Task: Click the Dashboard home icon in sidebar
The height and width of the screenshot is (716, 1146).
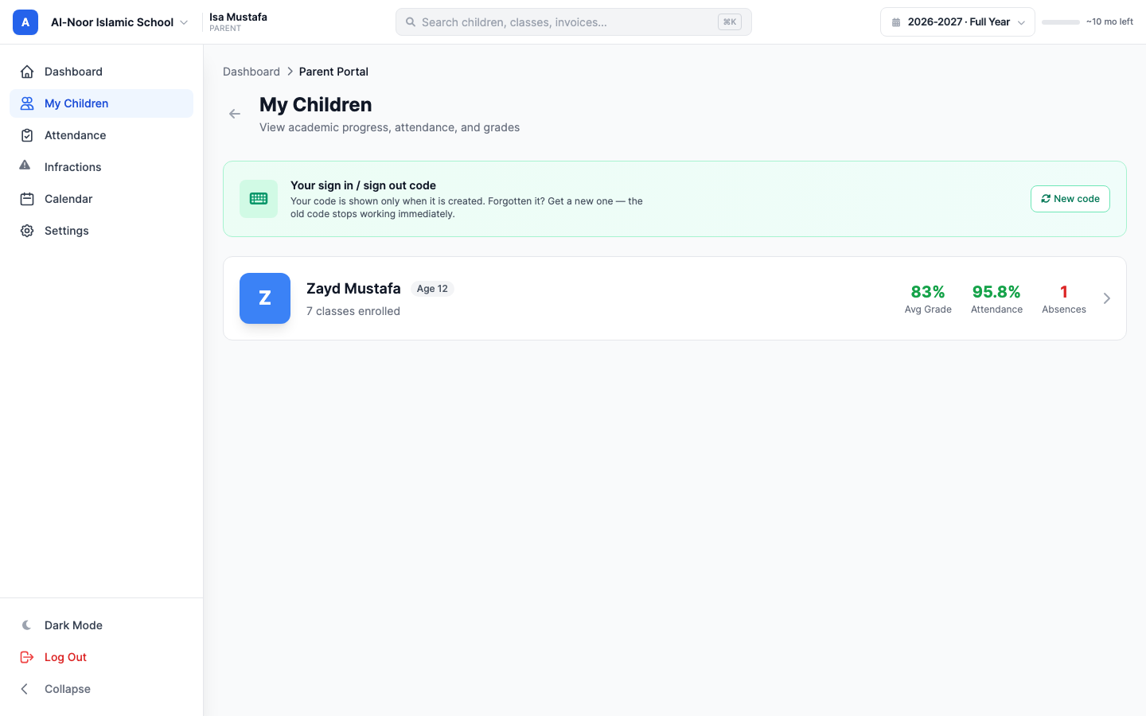Action: pos(27,72)
